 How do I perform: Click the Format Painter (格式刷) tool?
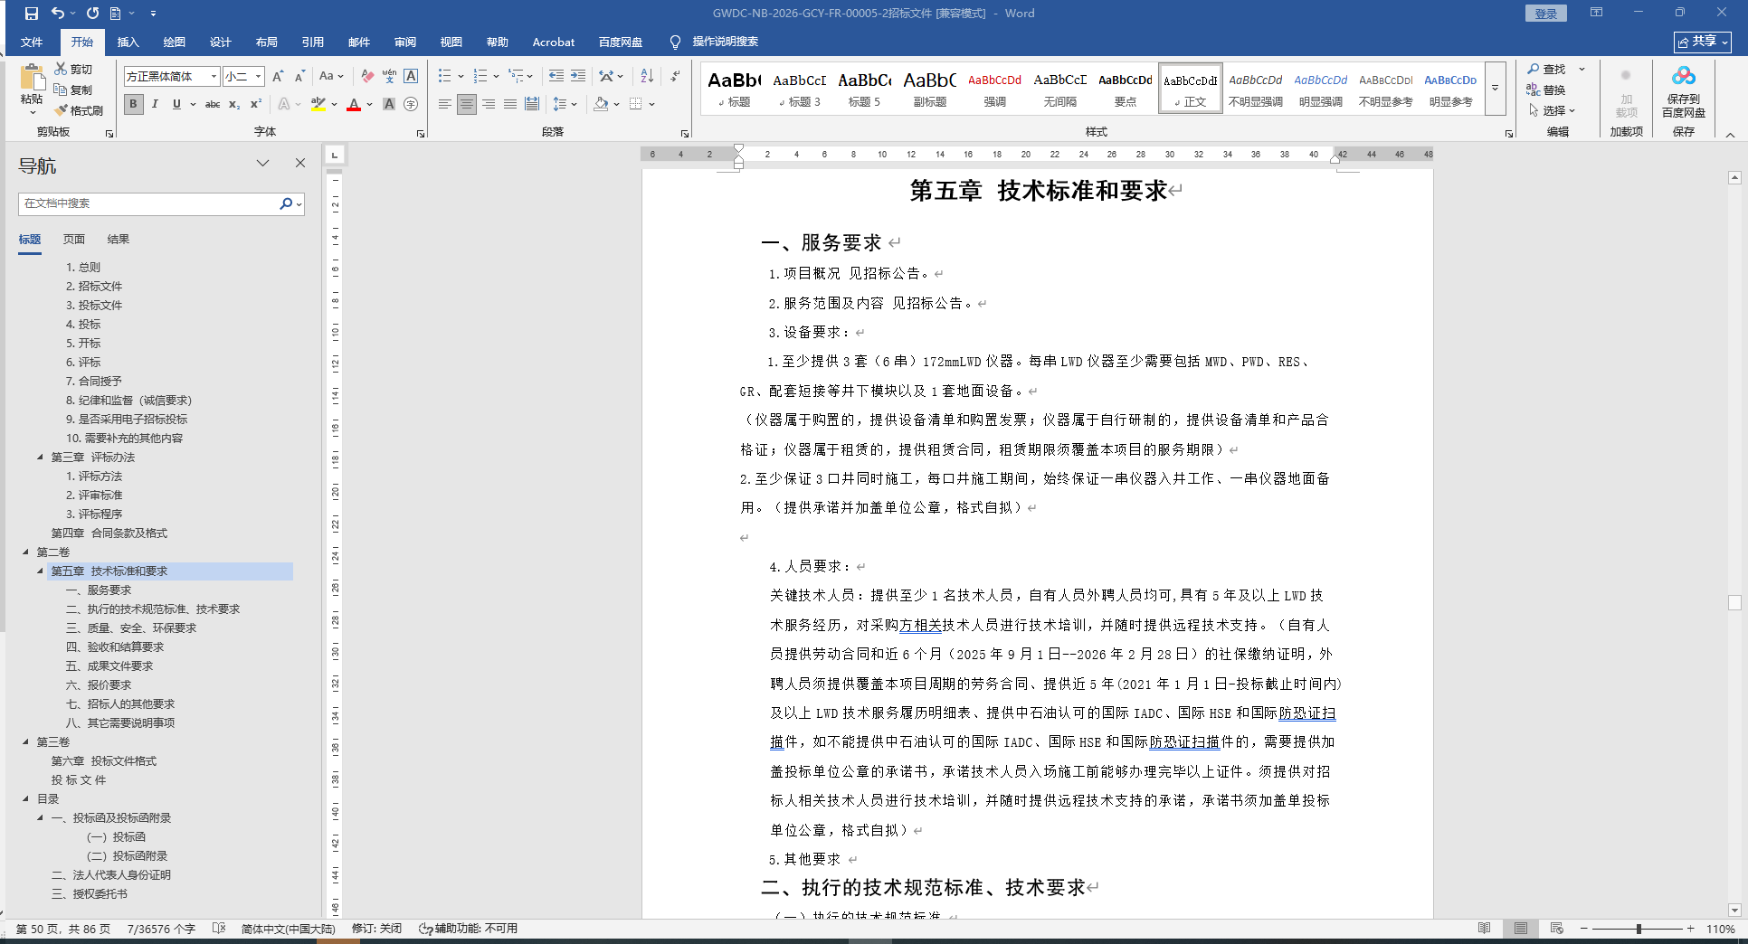click(x=79, y=110)
